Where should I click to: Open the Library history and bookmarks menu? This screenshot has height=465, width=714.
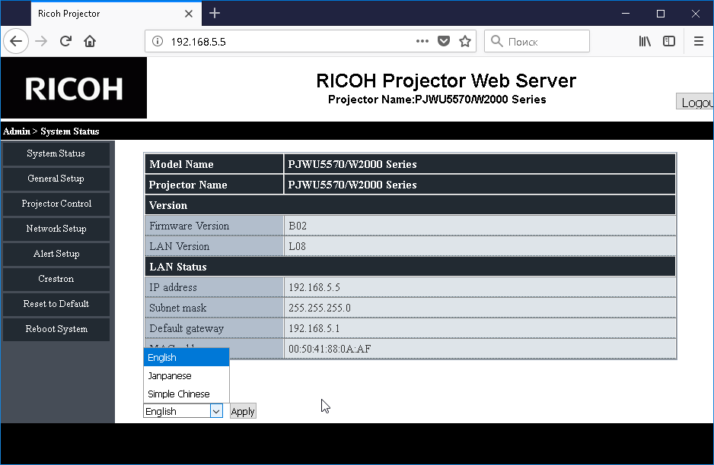(644, 41)
